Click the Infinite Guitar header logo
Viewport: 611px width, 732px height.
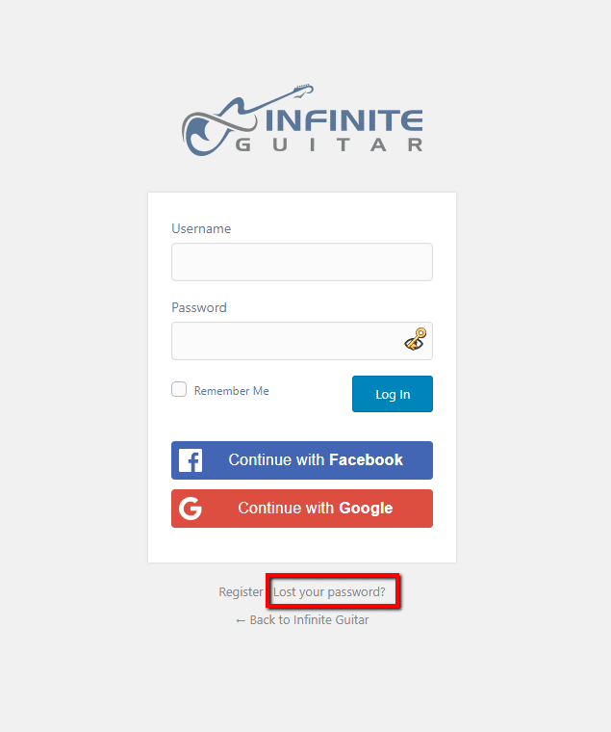302,120
